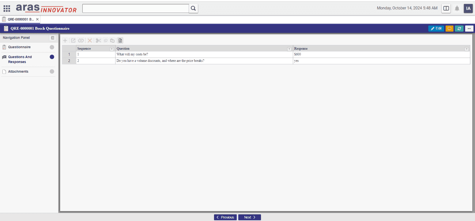Click the 'yes' response cell
The height and width of the screenshot is (221, 475).
pyautogui.click(x=381, y=61)
